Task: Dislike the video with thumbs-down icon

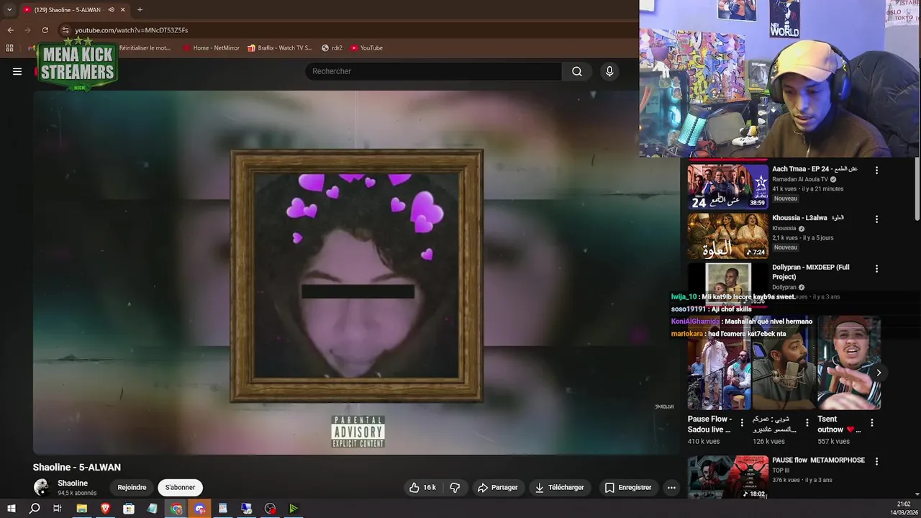Action: tap(455, 487)
